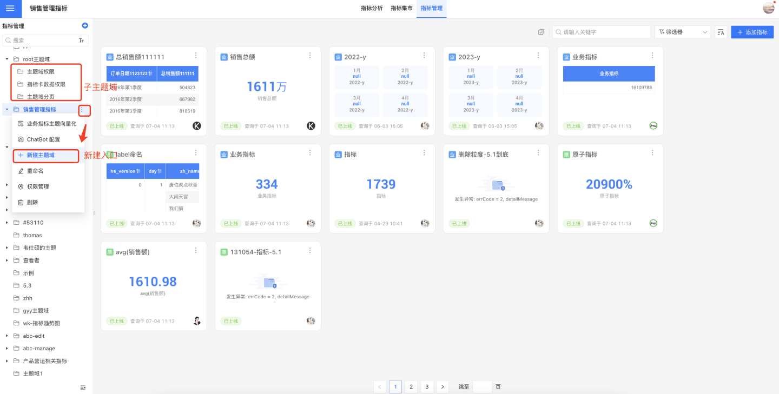Choose 权限管理 from the context menu

tap(38, 186)
